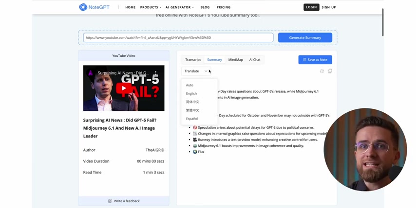Go to Home in navigation

tap(130, 7)
